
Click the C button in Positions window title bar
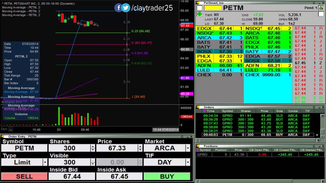tap(314, 146)
